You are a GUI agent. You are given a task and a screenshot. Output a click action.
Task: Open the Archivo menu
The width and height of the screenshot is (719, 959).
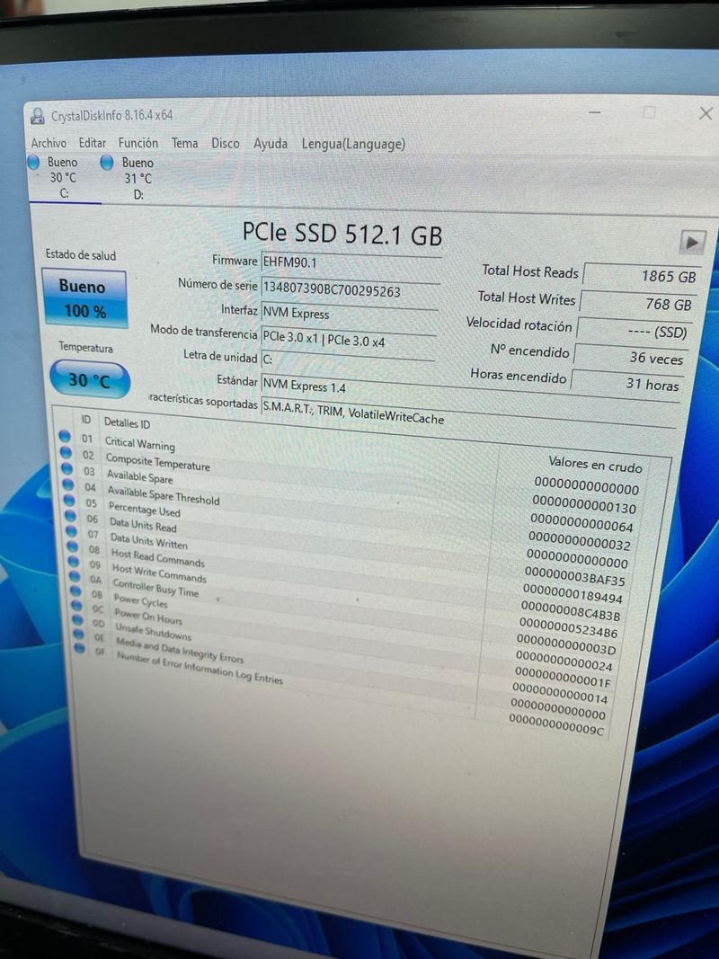tap(49, 143)
